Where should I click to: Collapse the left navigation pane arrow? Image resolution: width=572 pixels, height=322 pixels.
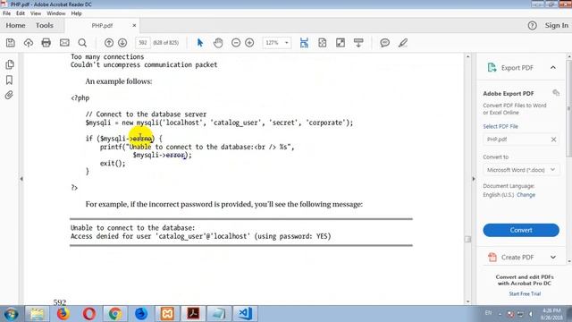[x=21, y=179]
